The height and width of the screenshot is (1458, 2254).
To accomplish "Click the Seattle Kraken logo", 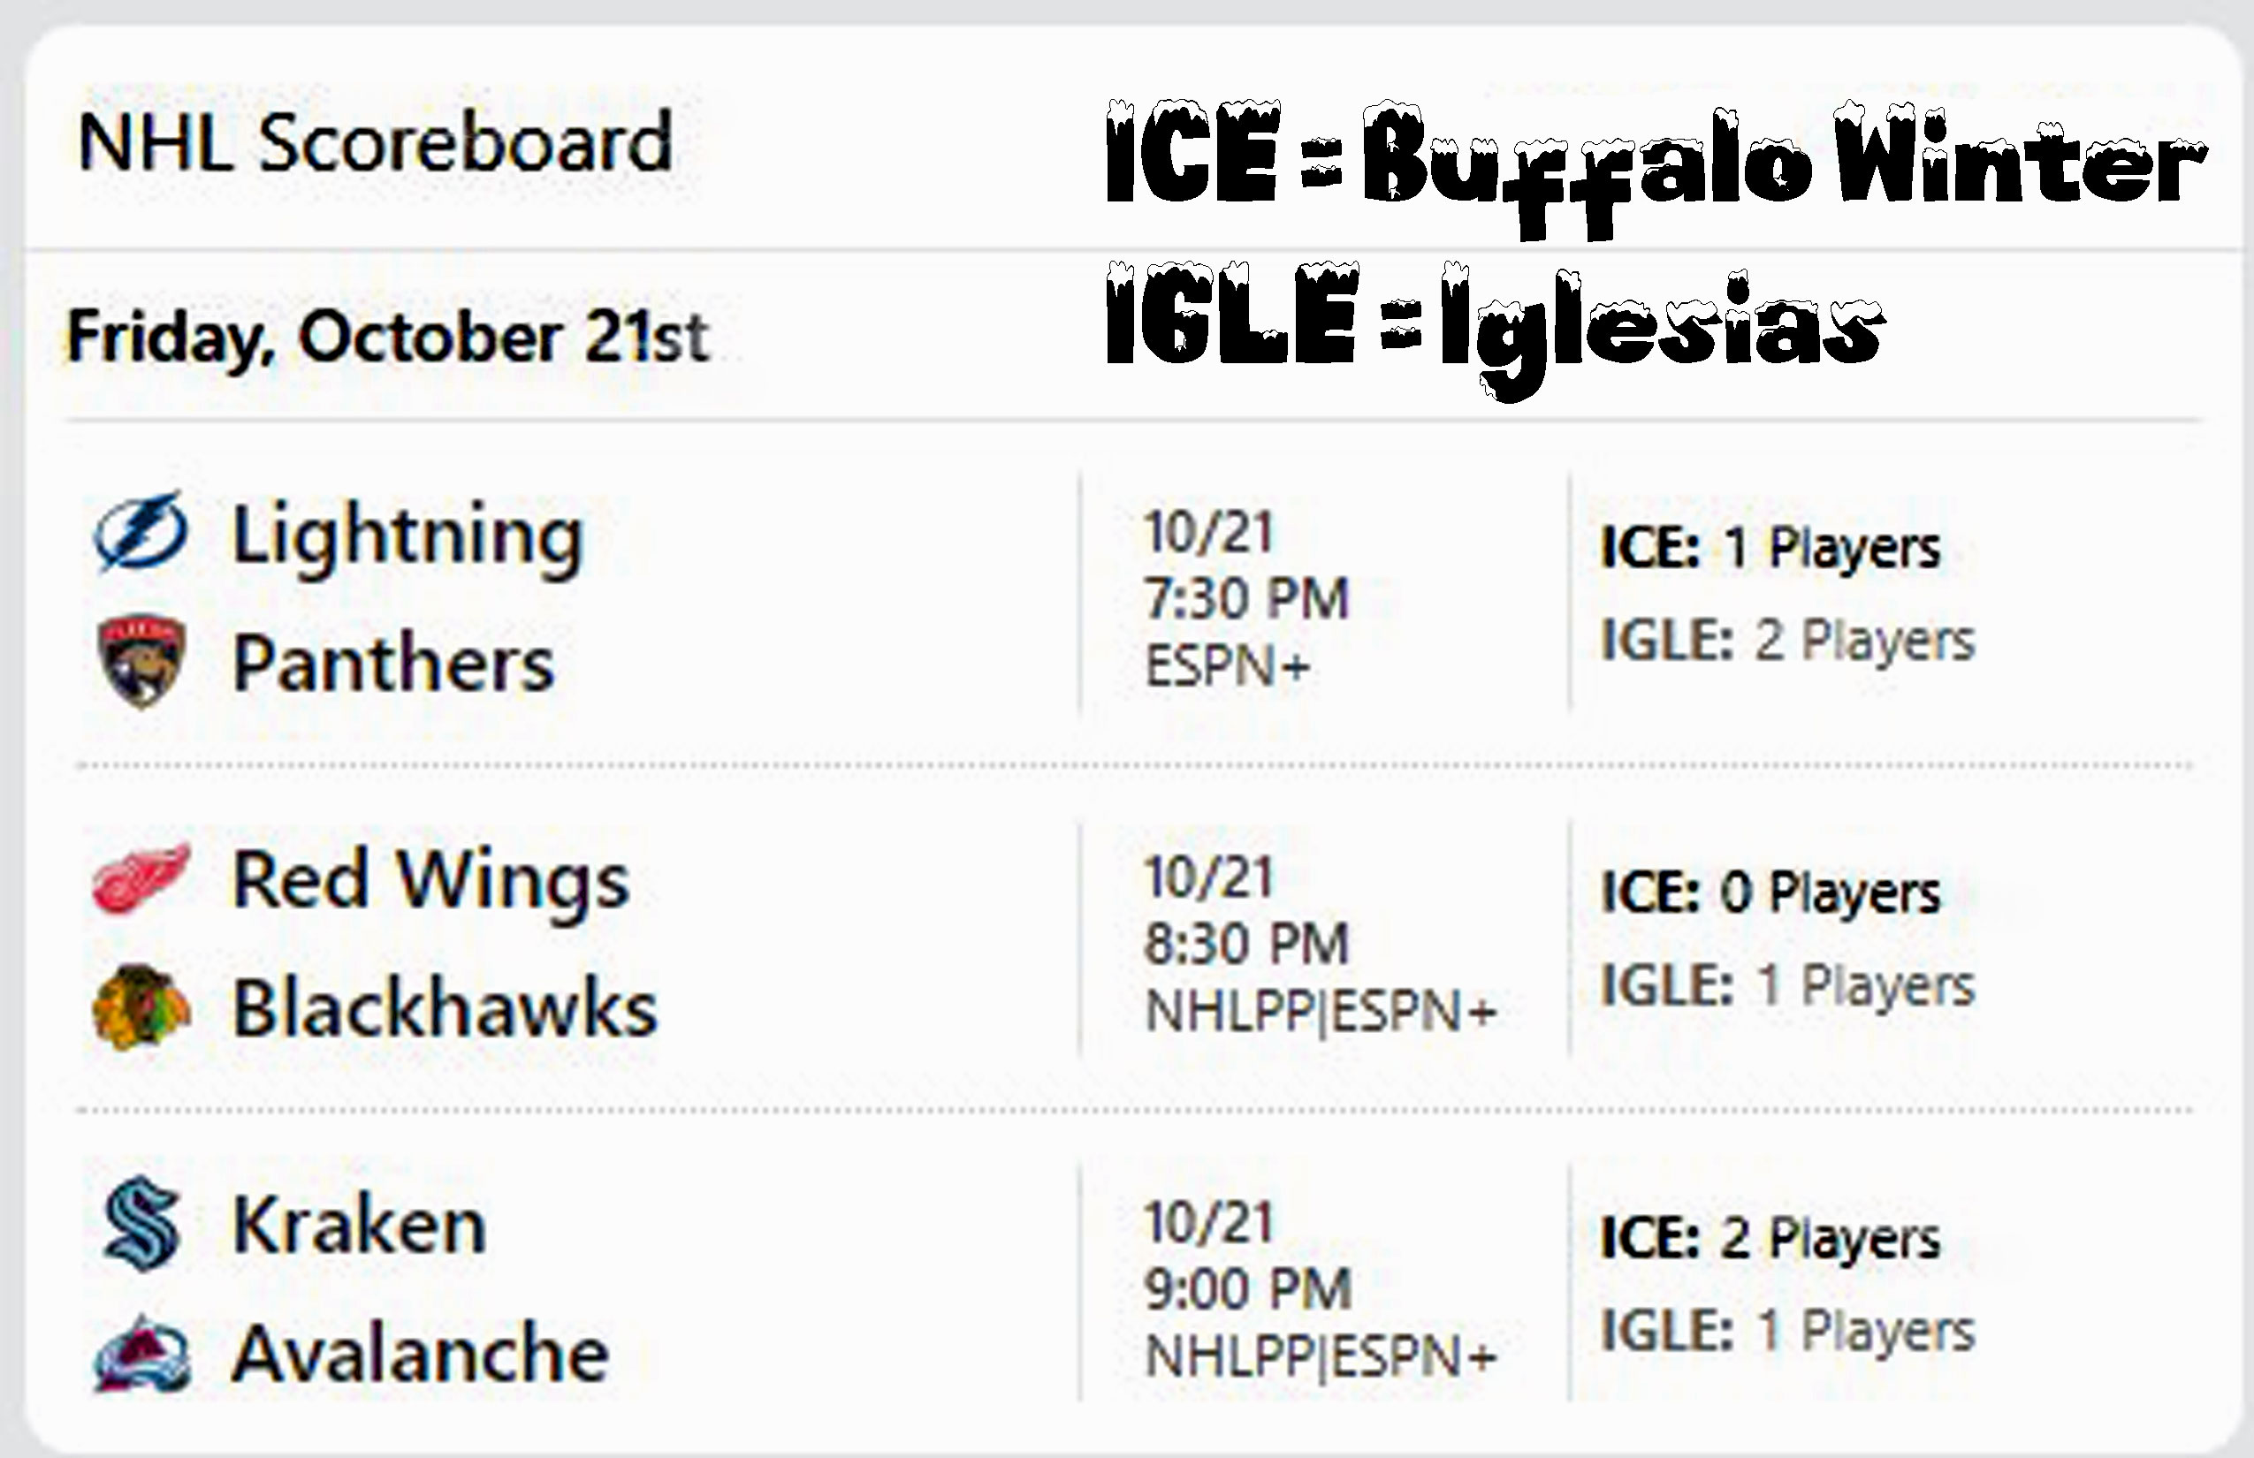I will 141,1223.
